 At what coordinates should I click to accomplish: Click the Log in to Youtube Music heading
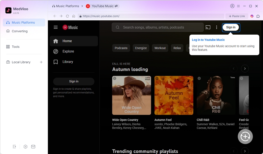(208, 40)
